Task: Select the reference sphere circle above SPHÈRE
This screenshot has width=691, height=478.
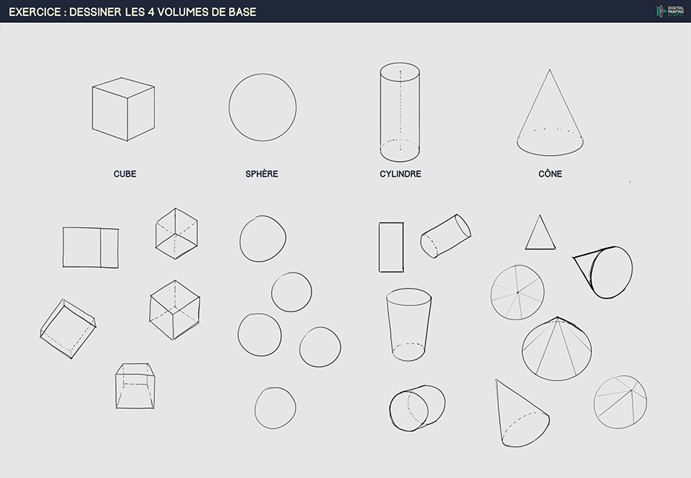Action: pos(263,107)
